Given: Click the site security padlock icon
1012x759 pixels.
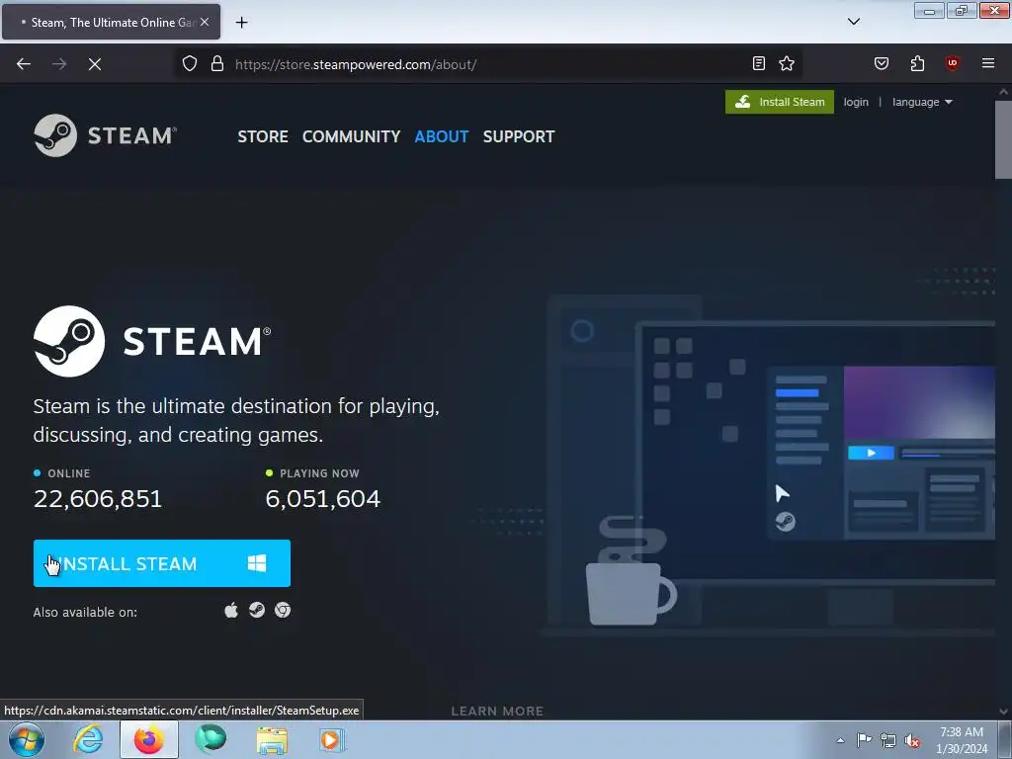Looking at the screenshot, I should tap(217, 64).
